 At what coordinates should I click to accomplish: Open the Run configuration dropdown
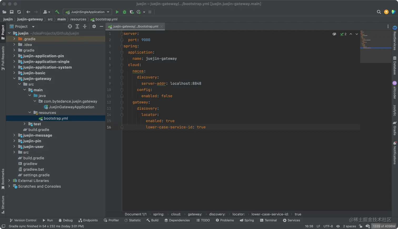(x=87, y=12)
